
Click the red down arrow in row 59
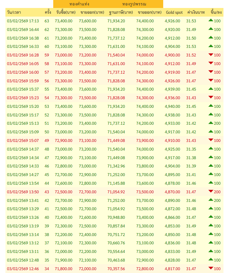pyautogui.click(x=211, y=55)
